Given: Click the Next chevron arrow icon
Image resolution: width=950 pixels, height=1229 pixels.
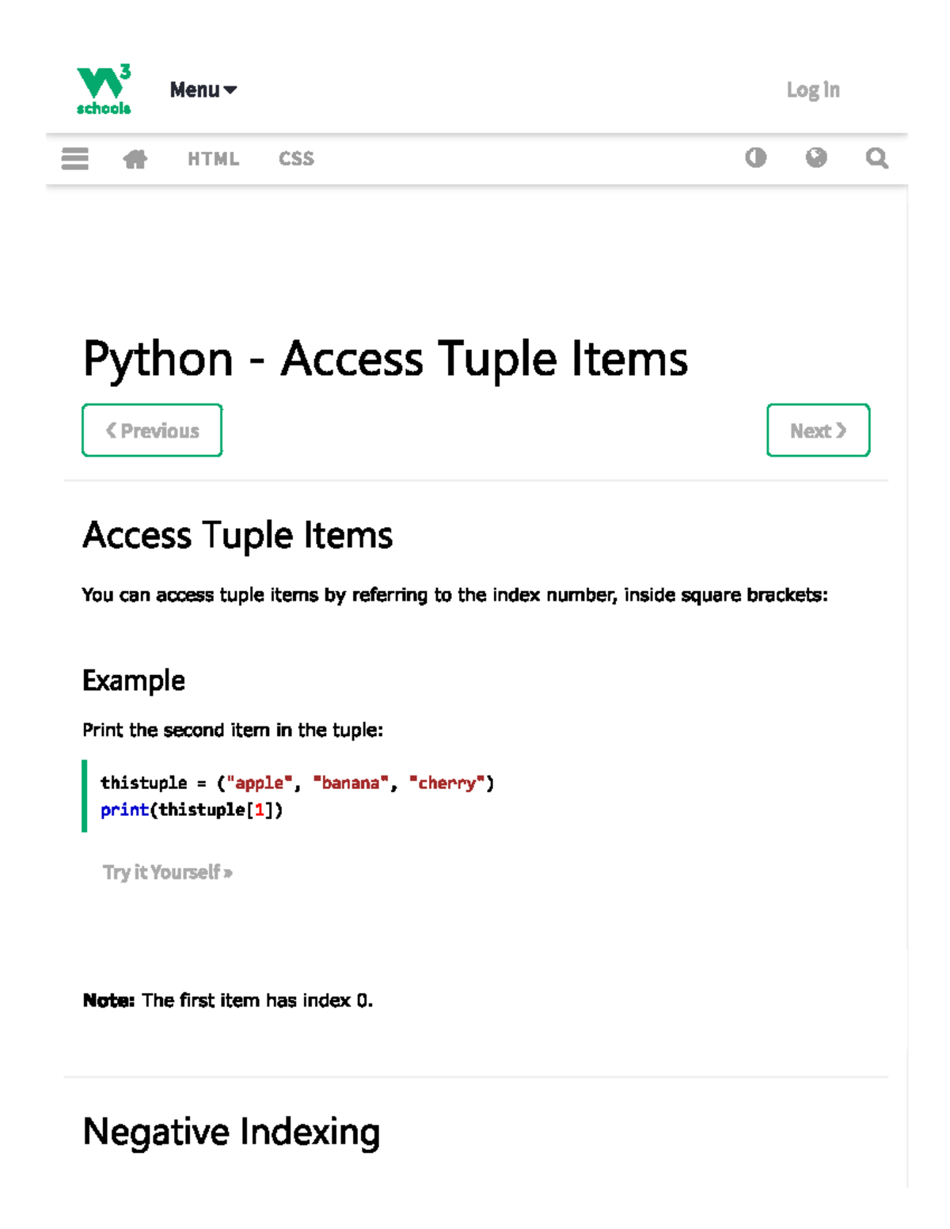Looking at the screenshot, I should [841, 430].
